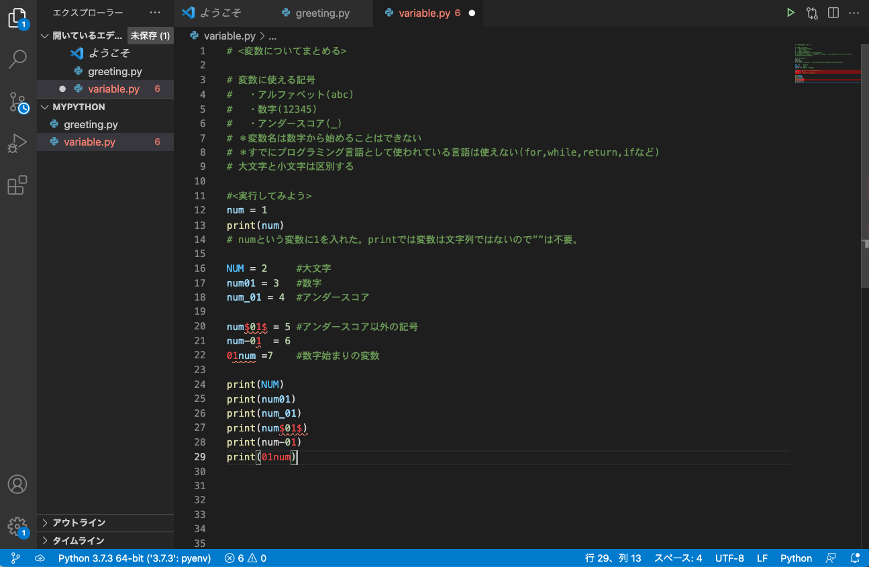Screen dimensions: 869x567
Task: Click on 'print(num_01)' line 26
Action: coord(264,413)
